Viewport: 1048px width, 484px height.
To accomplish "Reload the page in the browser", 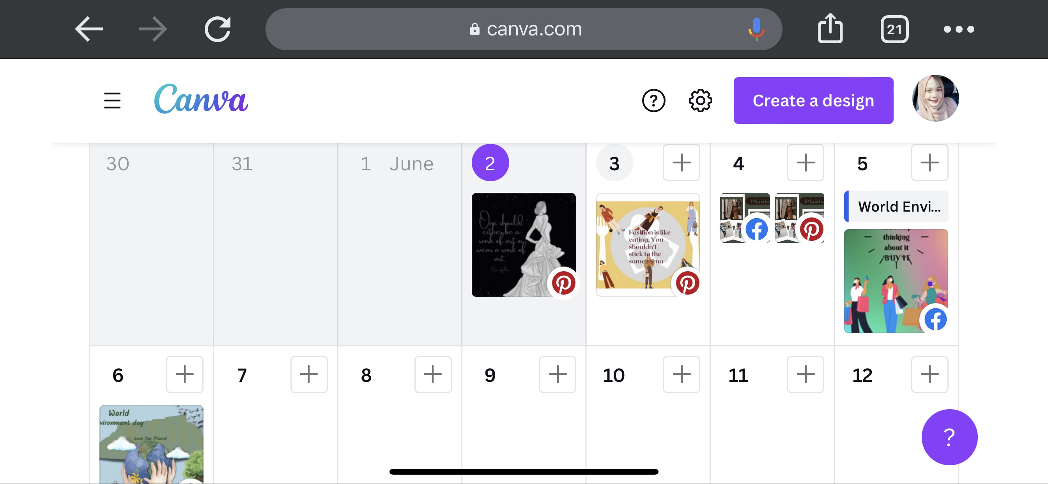I will (x=218, y=29).
